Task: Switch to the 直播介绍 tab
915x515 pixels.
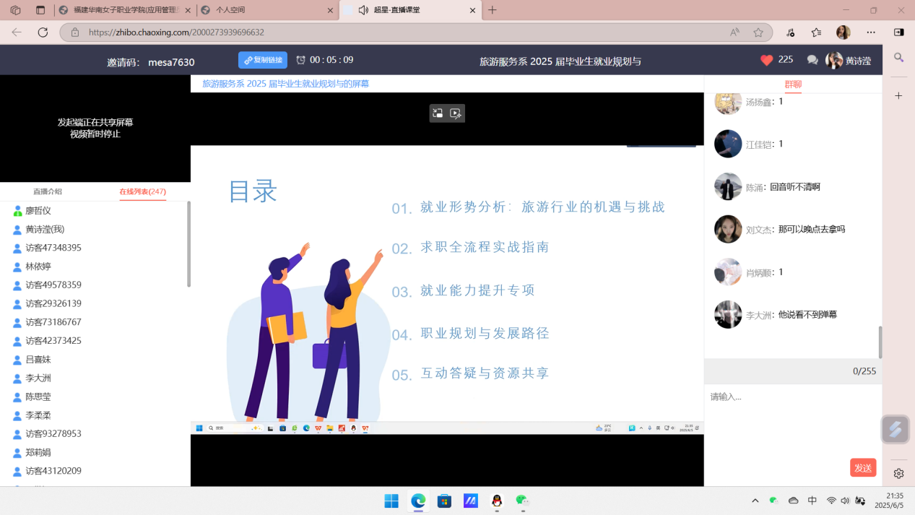Action: pyautogui.click(x=48, y=191)
